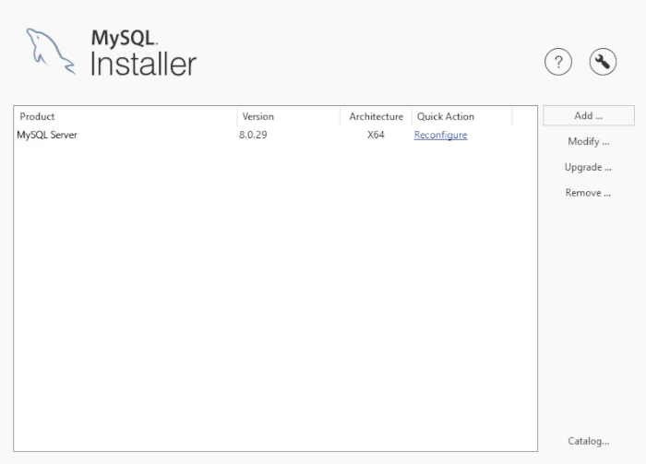Click the Remove ... button
Screen dimensions: 646x464
tap(589, 193)
